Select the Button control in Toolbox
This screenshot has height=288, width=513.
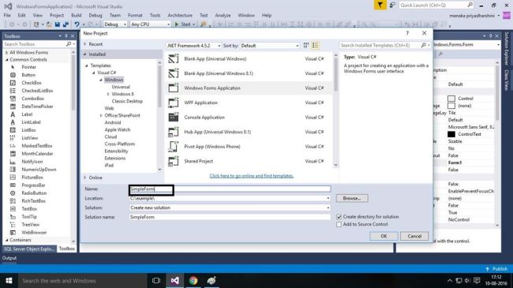tap(28, 75)
